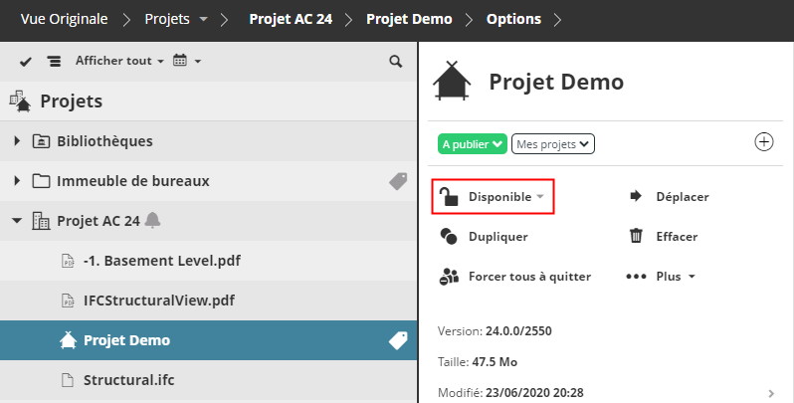Click the plus circle add icon
Screen dimensions: 794x403
coord(764,142)
